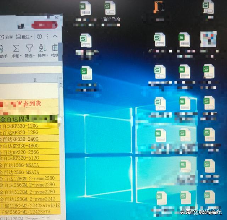Click the Sort (排序) A-Z icon
The height and width of the screenshot is (220, 227).
42,48
